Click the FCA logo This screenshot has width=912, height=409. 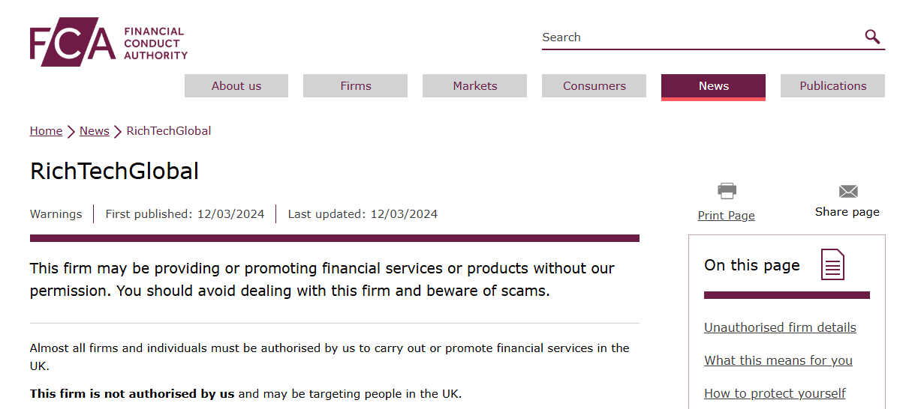pyautogui.click(x=109, y=42)
